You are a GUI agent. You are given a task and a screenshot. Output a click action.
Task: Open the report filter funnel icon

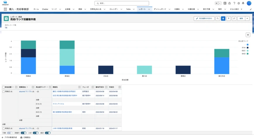pos(229,18)
